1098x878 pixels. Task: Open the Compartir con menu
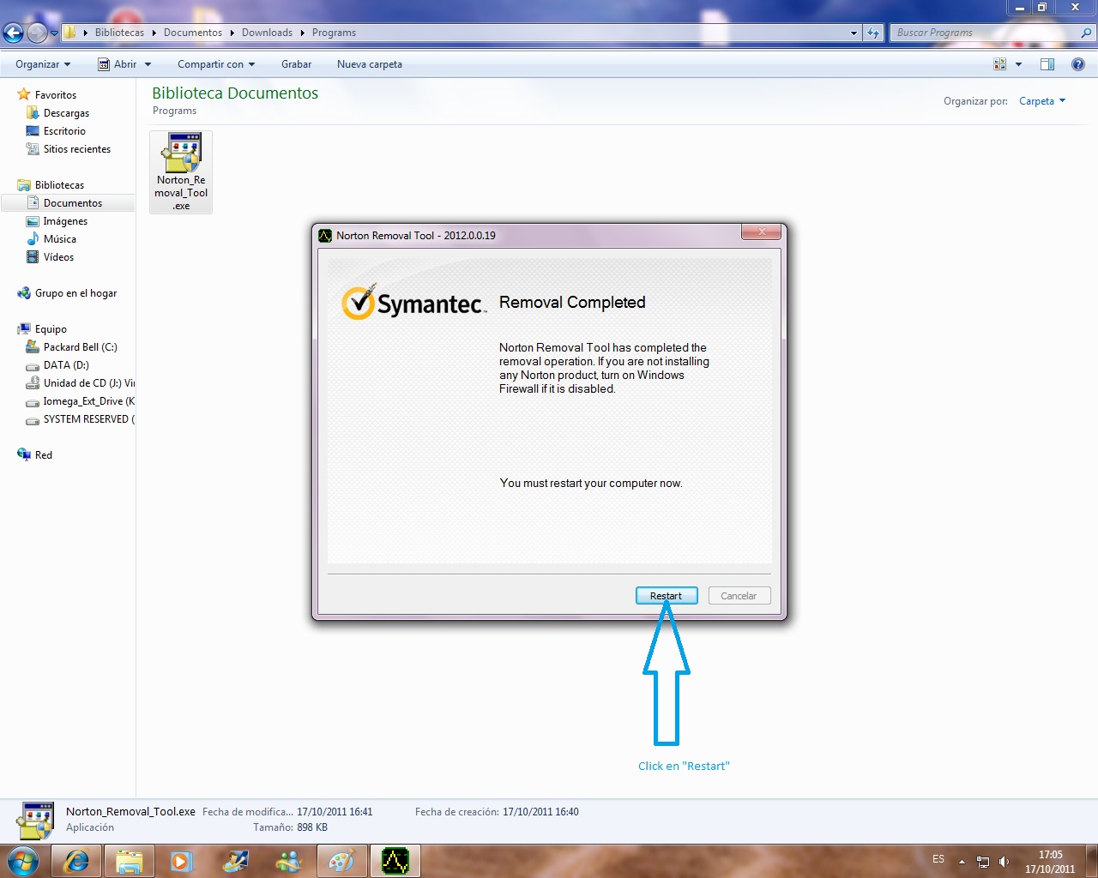tap(216, 64)
